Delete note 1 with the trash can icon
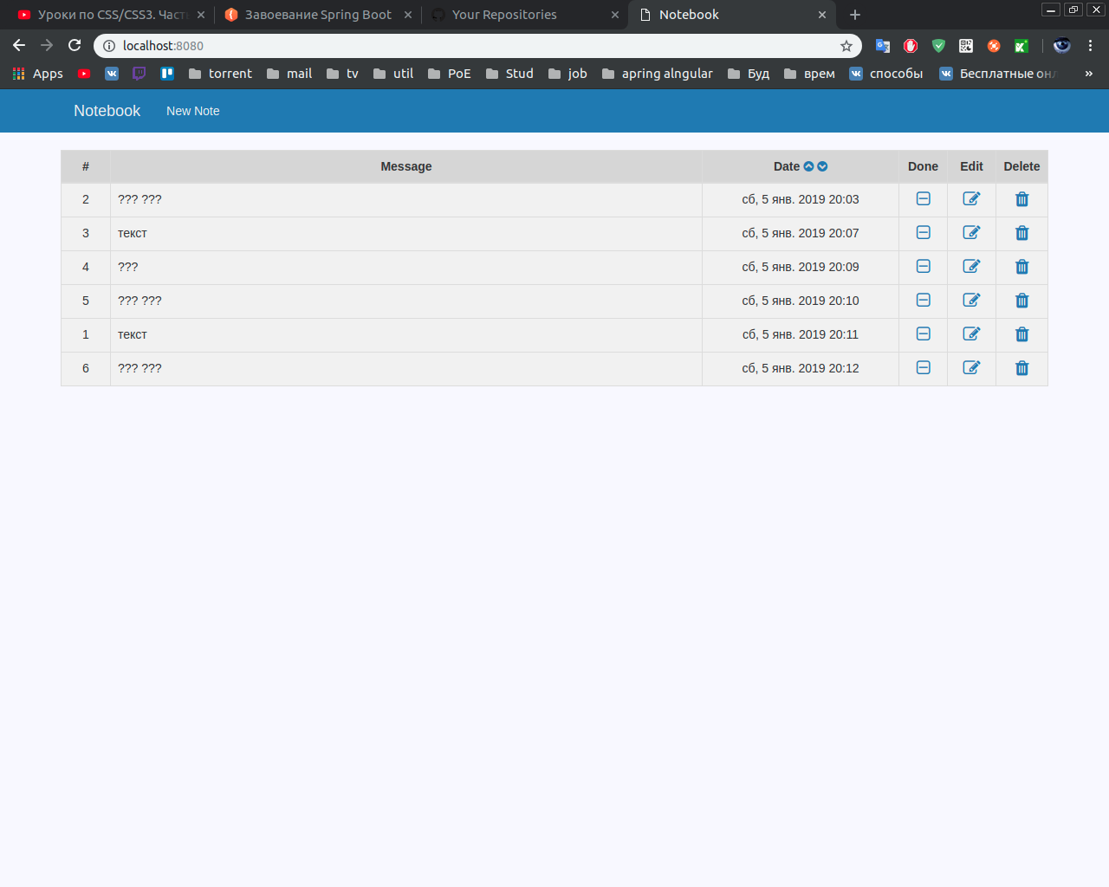 click(x=1021, y=334)
